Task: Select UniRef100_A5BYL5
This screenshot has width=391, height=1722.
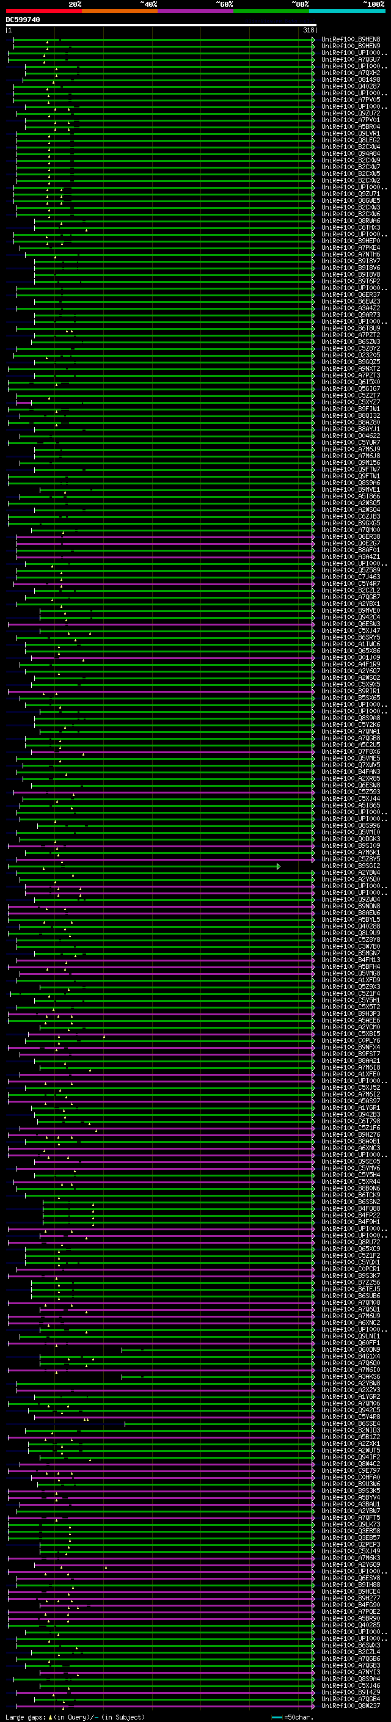Action: (x=351, y=919)
